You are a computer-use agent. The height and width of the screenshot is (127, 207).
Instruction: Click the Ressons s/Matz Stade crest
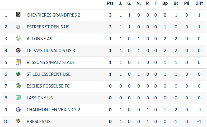point(18,62)
